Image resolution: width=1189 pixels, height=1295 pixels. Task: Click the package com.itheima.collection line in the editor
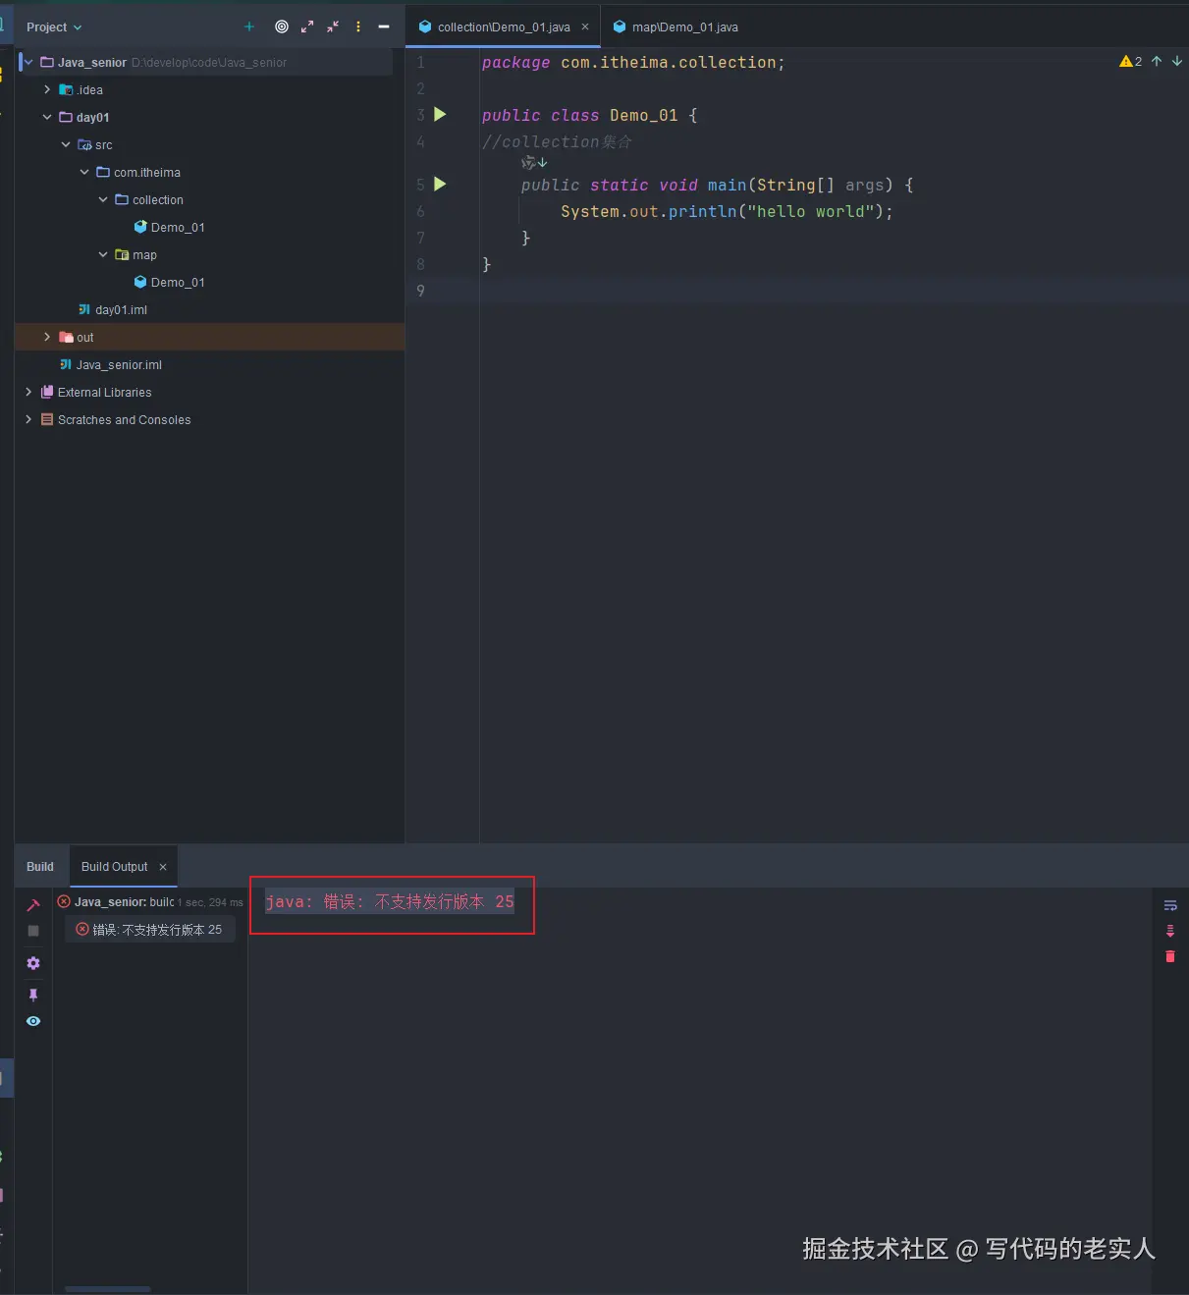[x=633, y=62]
